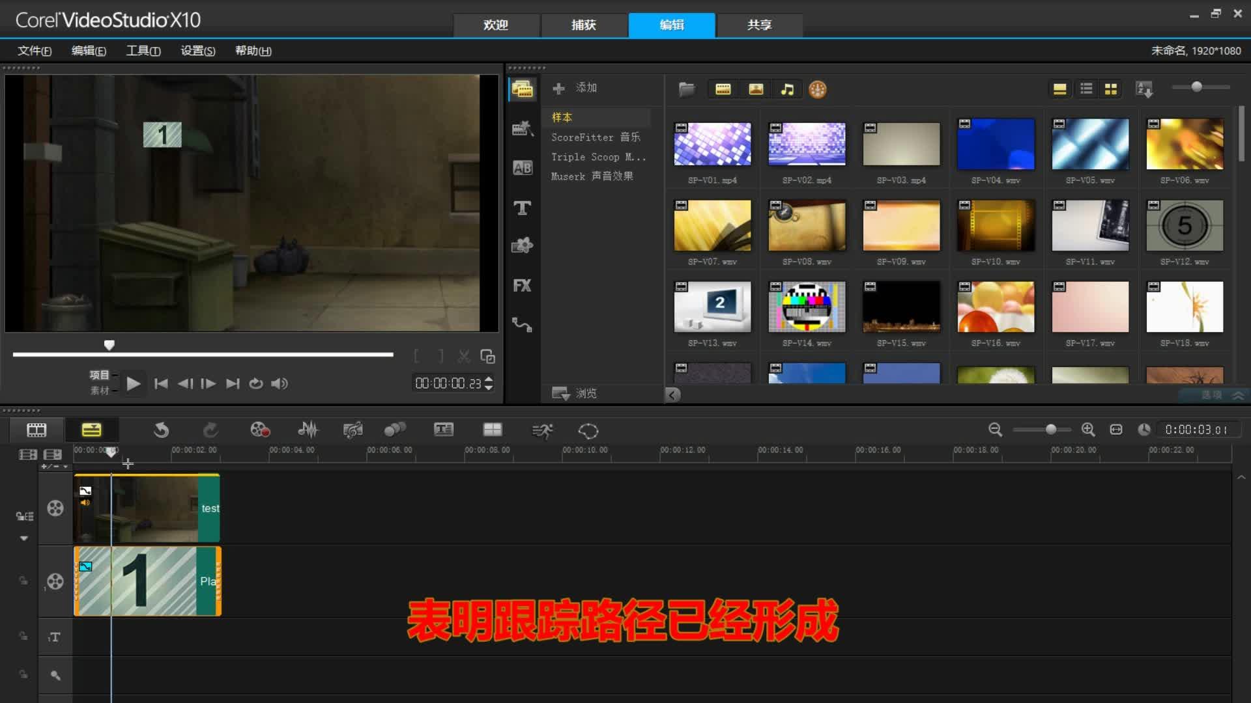The width and height of the screenshot is (1251, 703).
Task: Toggle audio files filter in library
Action: click(x=787, y=89)
